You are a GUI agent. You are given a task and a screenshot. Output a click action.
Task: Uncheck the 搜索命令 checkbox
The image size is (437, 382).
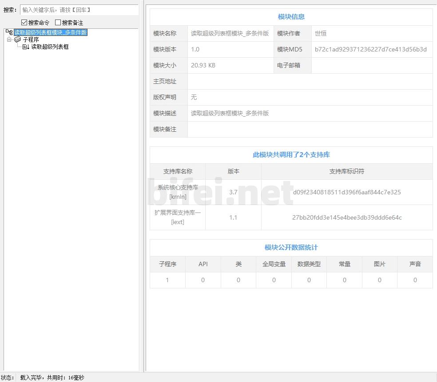click(x=24, y=23)
